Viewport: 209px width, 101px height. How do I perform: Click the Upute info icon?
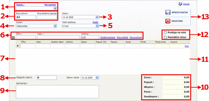pos(180,4)
